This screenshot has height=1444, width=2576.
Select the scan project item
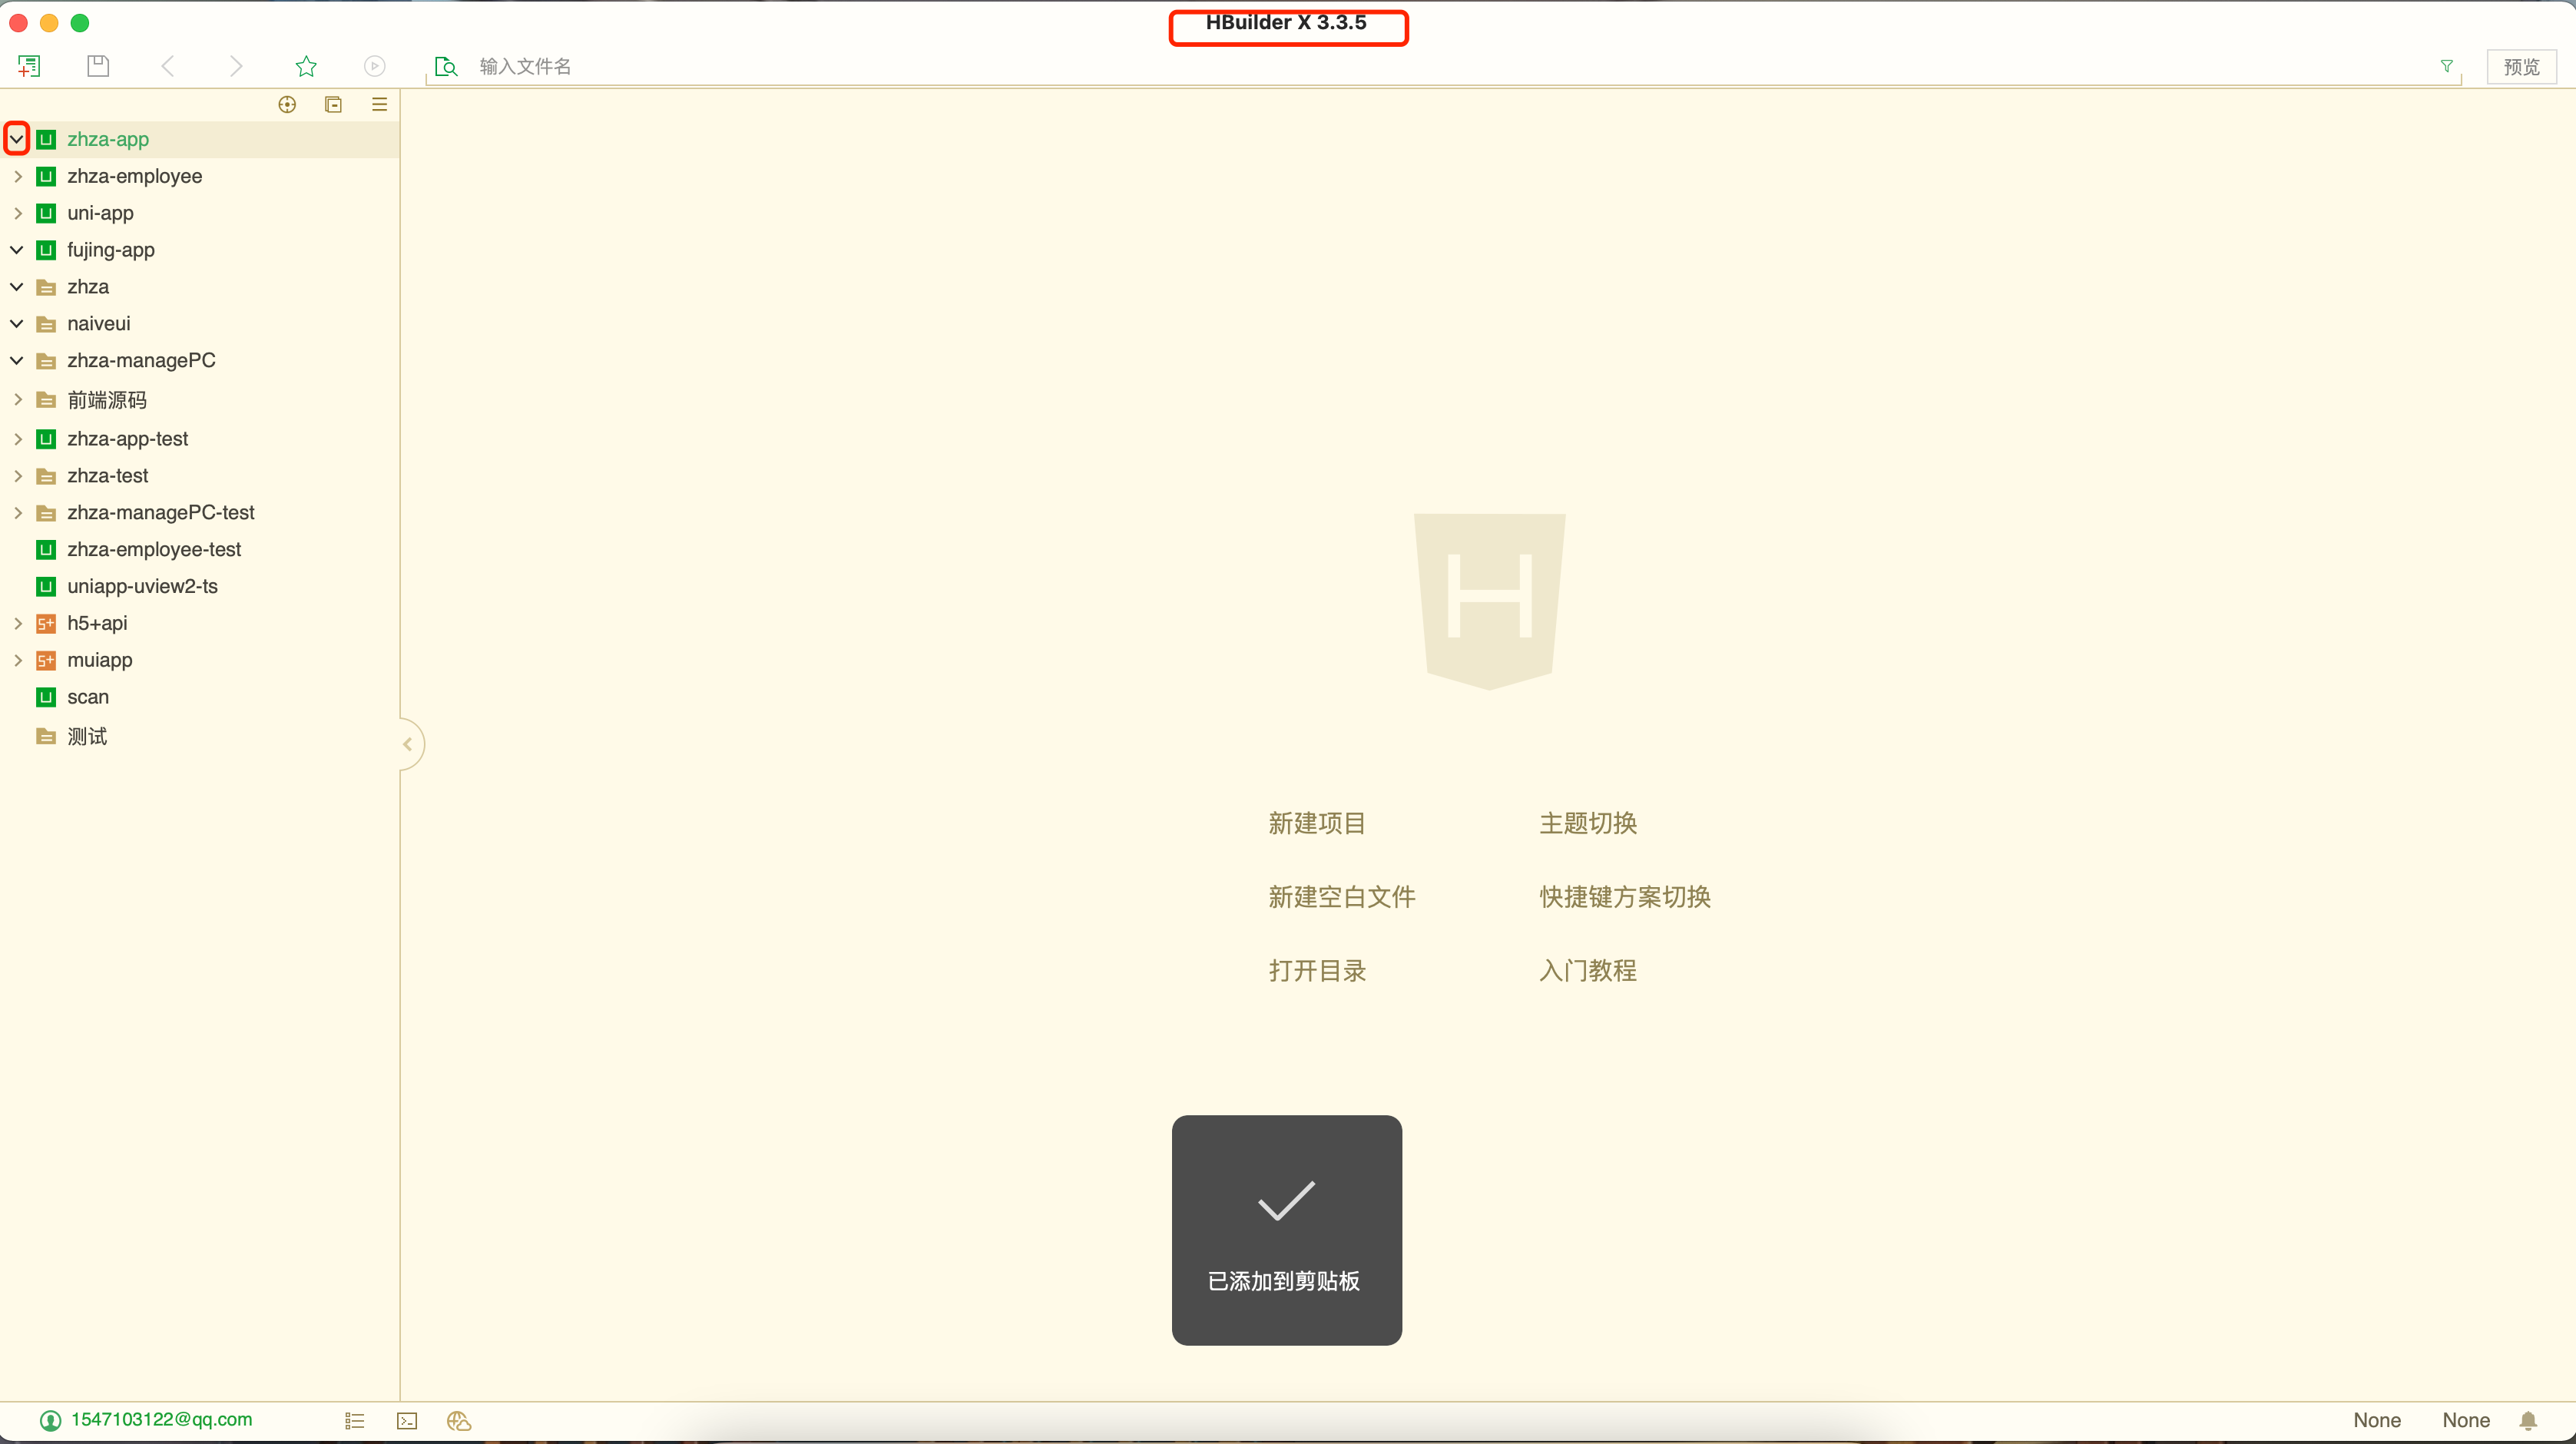click(x=88, y=697)
